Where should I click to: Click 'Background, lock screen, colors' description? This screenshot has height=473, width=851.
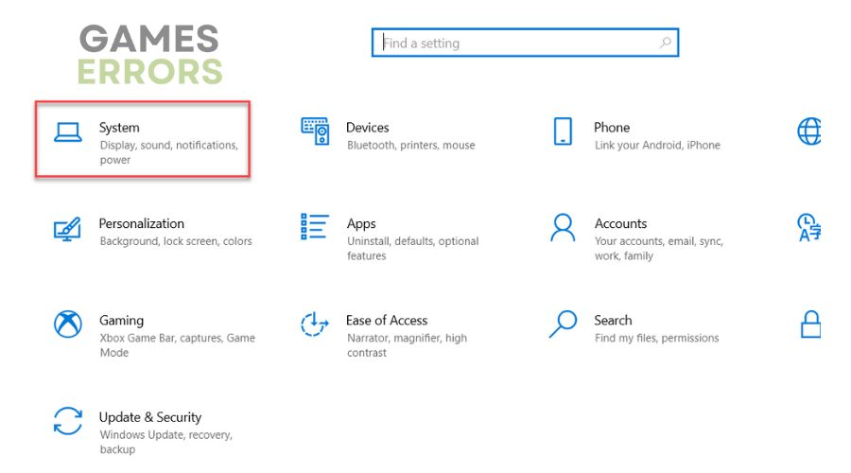176,241
